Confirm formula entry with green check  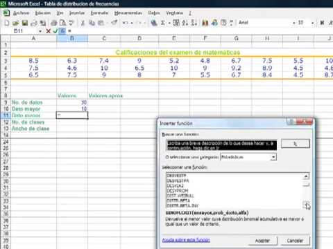pos(55,31)
